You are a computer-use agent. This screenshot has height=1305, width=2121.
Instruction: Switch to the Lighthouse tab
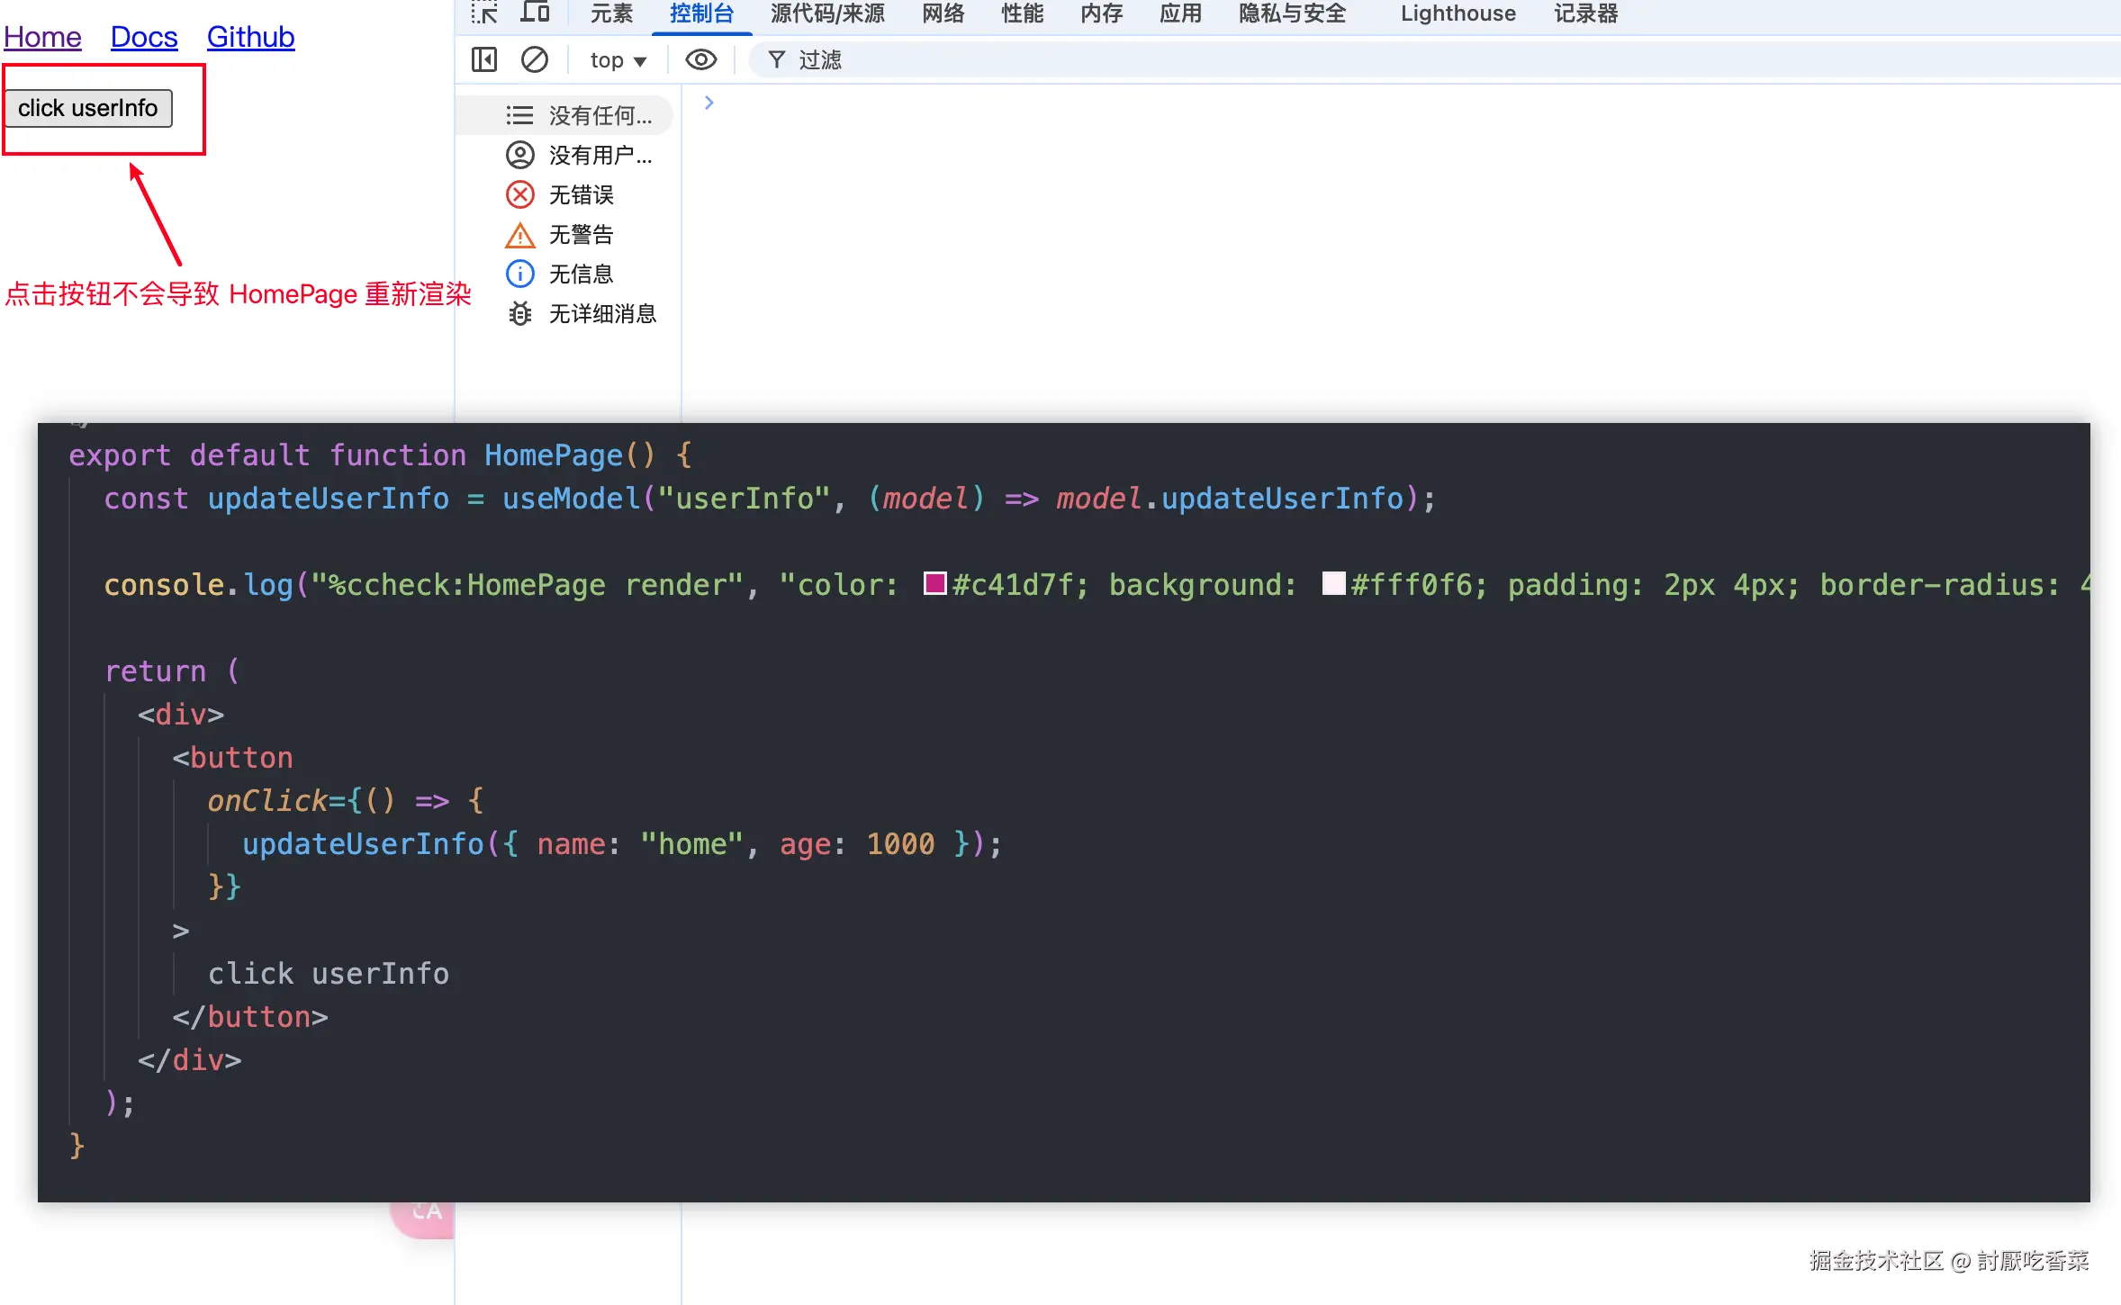(x=1458, y=13)
